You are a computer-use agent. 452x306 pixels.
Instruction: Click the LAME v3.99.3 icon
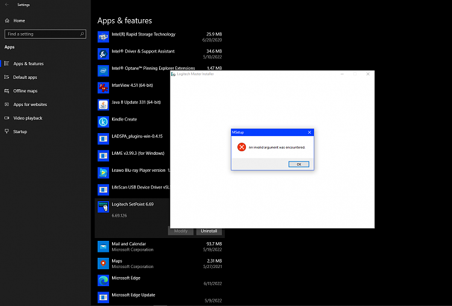[x=103, y=156]
